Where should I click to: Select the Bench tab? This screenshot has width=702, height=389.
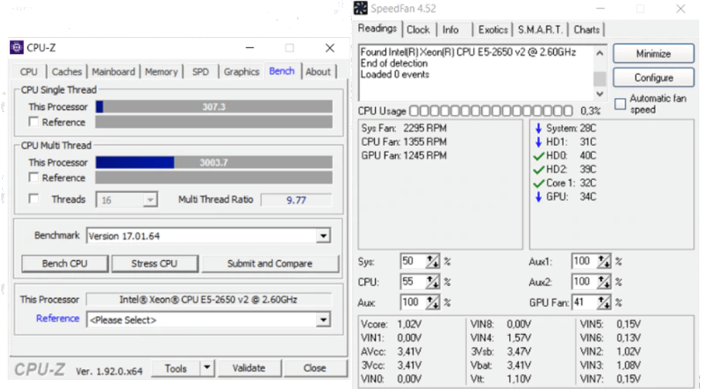coord(282,71)
